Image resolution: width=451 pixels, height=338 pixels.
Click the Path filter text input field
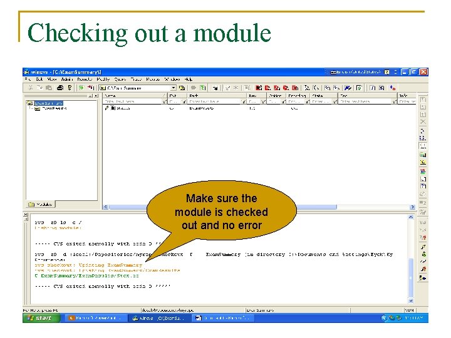[214, 101]
